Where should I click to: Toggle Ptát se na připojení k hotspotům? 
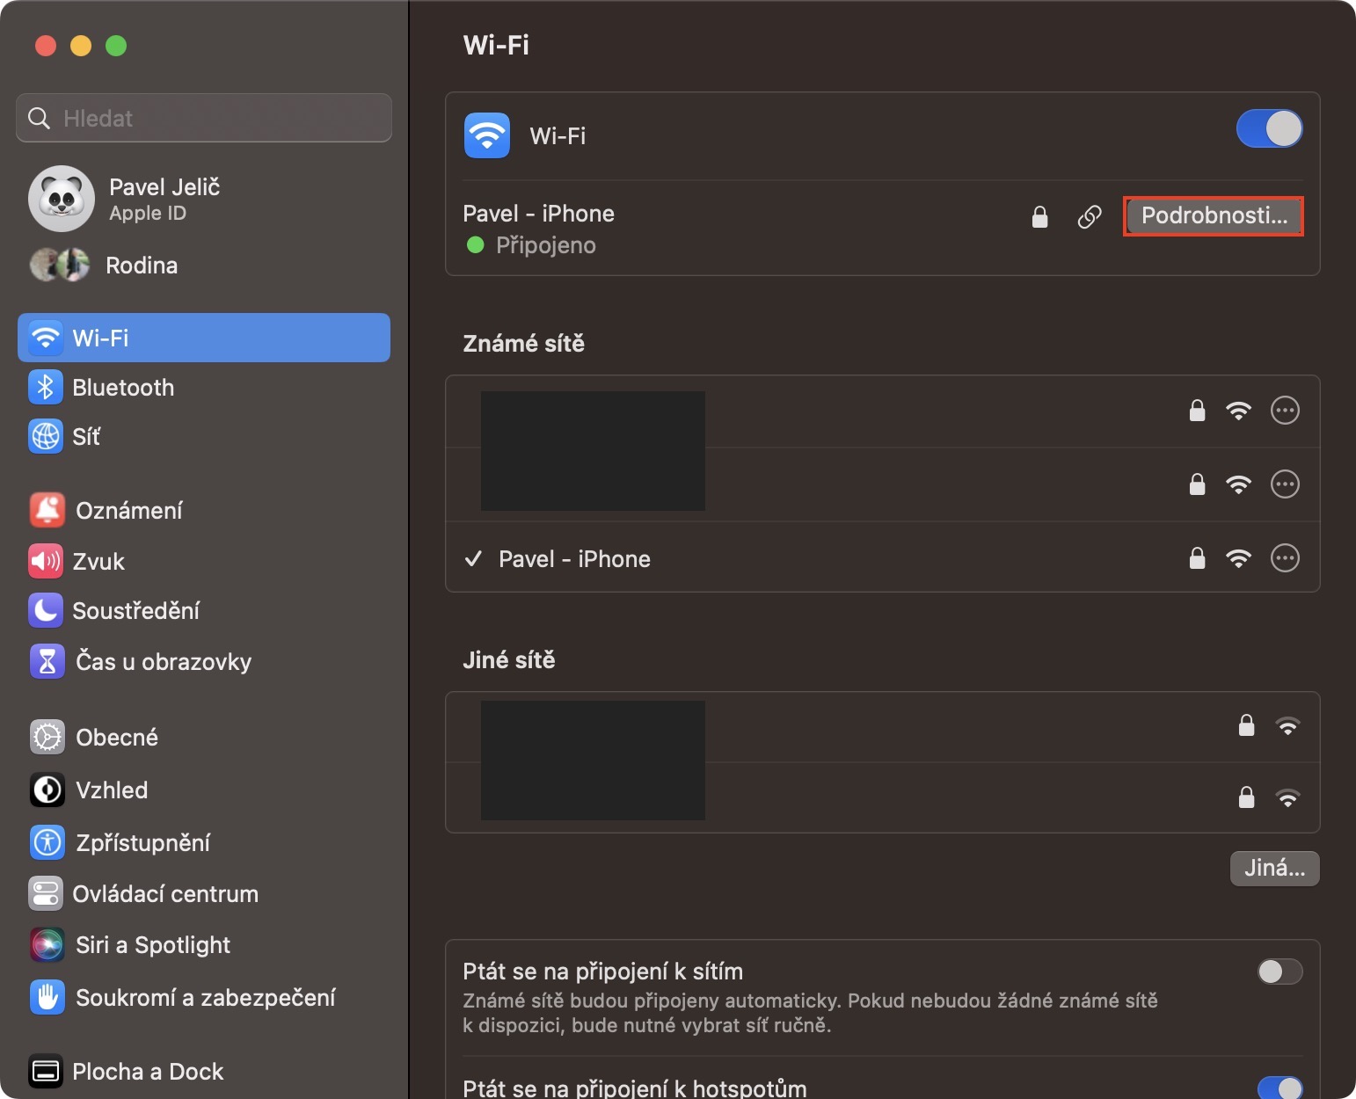click(x=1279, y=1088)
